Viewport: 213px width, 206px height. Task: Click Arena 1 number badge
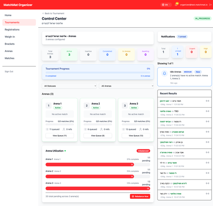[x=49, y=106]
